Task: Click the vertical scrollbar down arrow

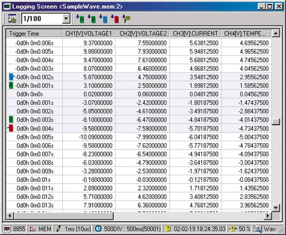Action: point(276,208)
